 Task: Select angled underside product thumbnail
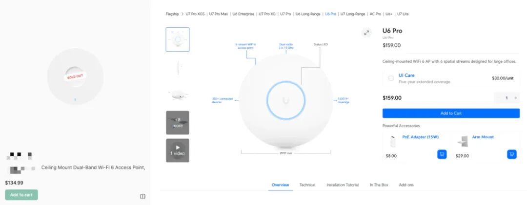point(178,95)
